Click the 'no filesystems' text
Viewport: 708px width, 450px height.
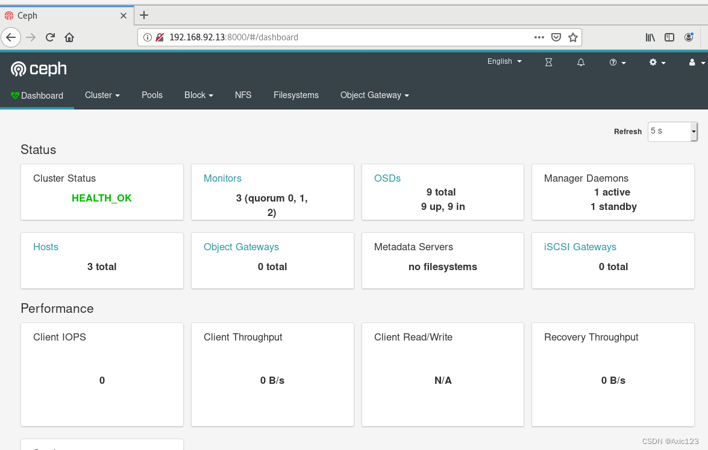pyautogui.click(x=443, y=267)
